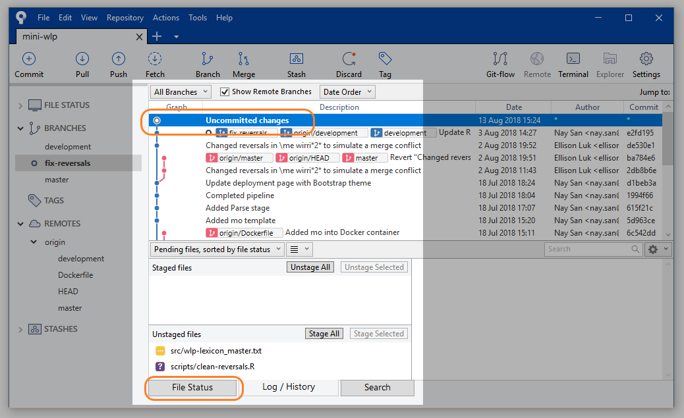Expand the FILE STATUS section
This screenshot has height=418, width=684.
[20, 104]
